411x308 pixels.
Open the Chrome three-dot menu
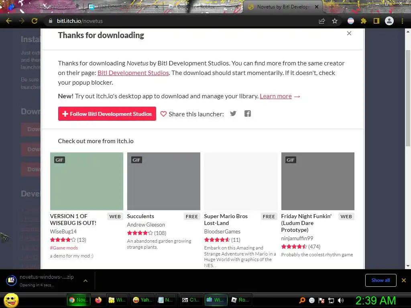pos(402,21)
